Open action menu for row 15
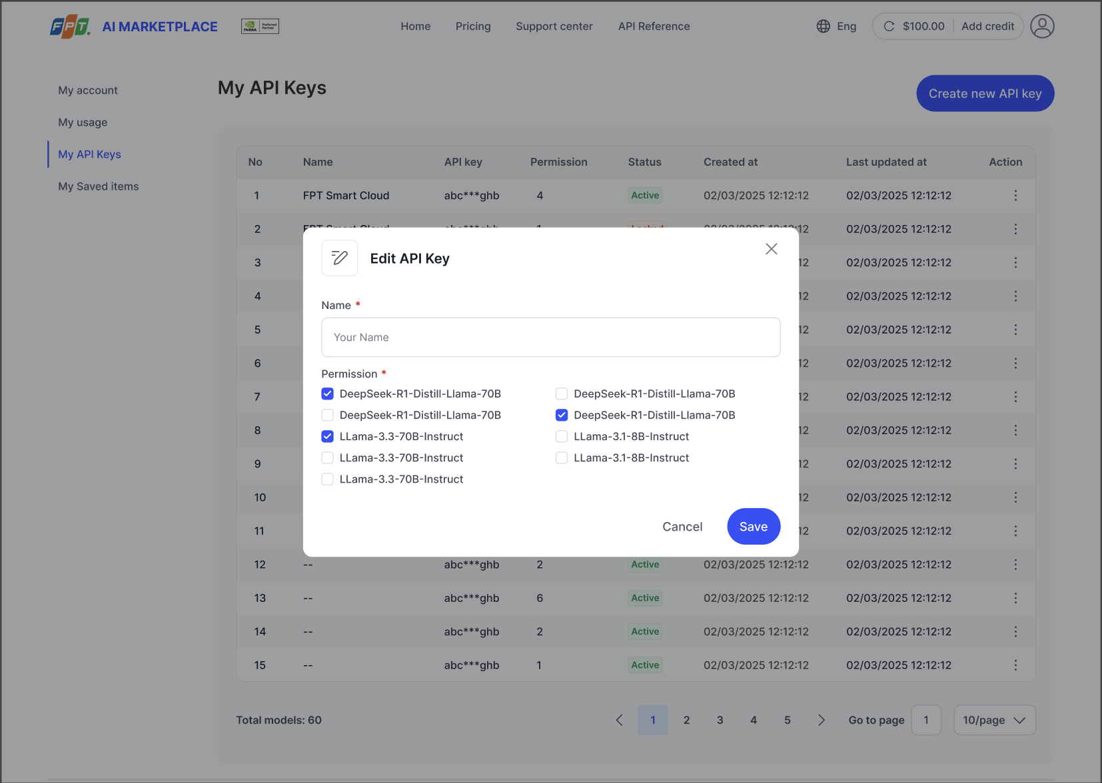The image size is (1102, 783). pyautogui.click(x=1015, y=665)
